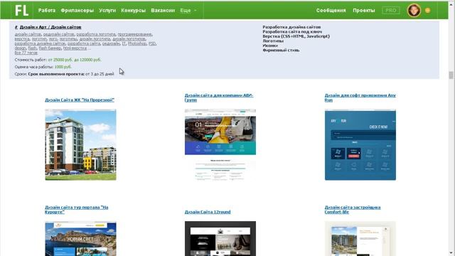Screen dimensions: 455x256
Task: Open 'Дизайн сайта застройщика Comfort-life' link
Action: (353, 210)
